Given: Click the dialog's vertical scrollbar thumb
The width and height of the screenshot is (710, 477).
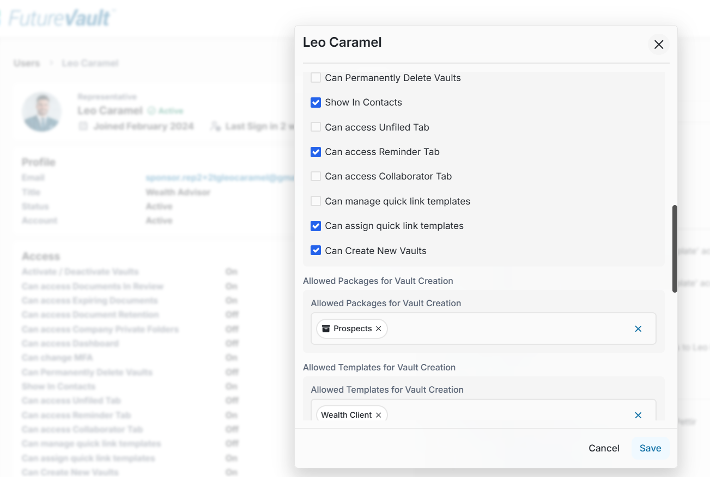Looking at the screenshot, I should (x=675, y=249).
